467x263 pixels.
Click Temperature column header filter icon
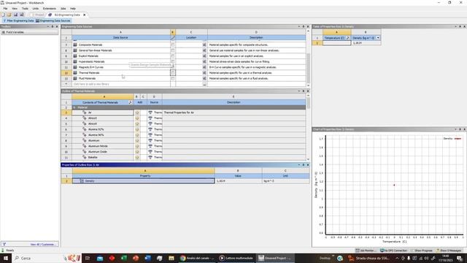pyautogui.click(x=347, y=38)
